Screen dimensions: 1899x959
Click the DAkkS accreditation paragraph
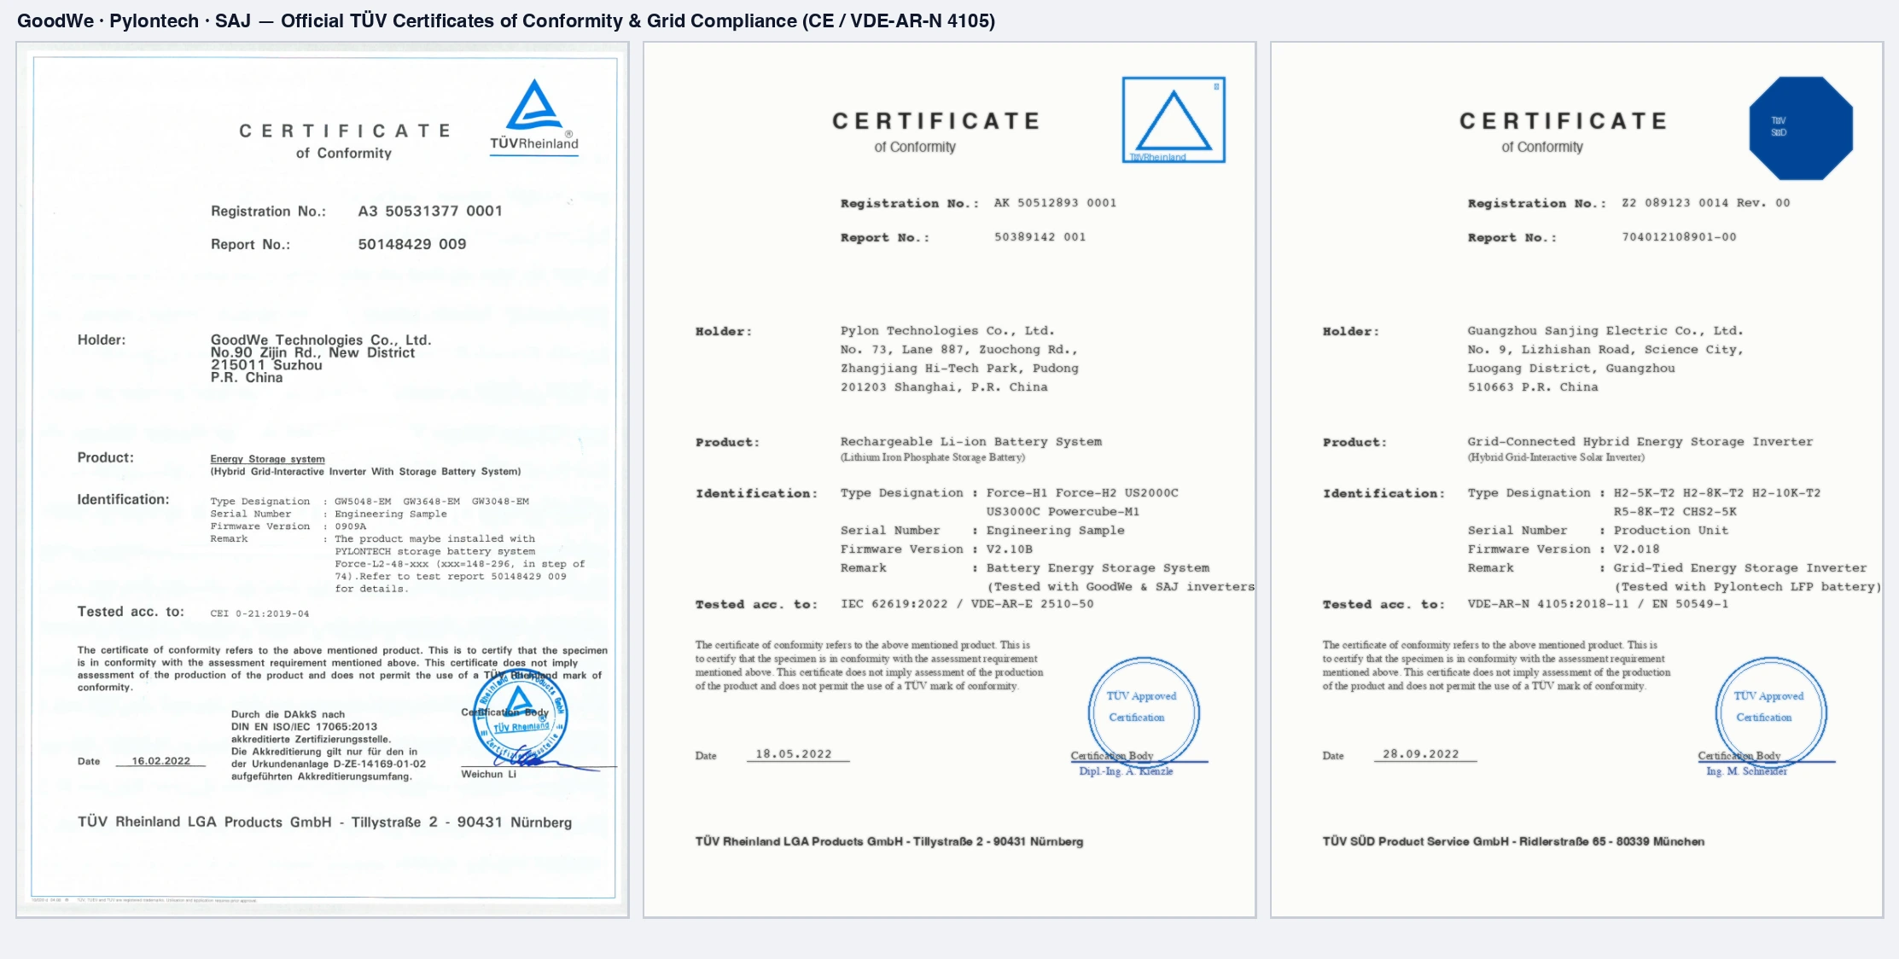click(x=329, y=746)
